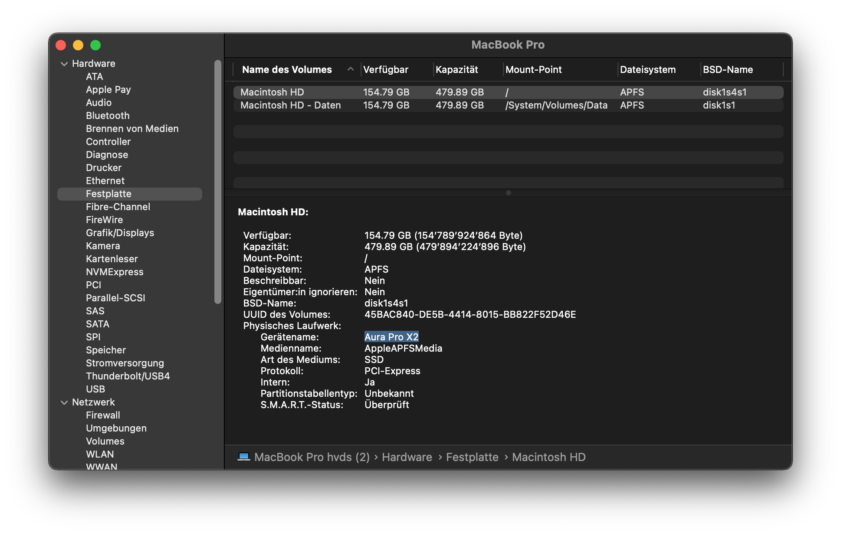The image size is (841, 534).
Task: Click the MacBook Pro laptop icon in path bar
Action: point(243,457)
